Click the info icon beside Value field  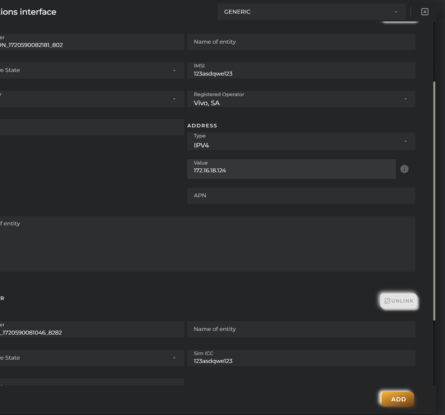click(x=404, y=169)
